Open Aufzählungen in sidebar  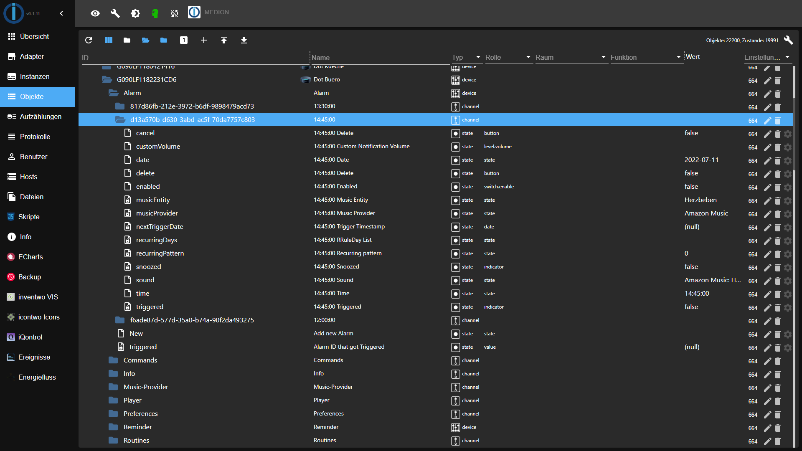[38, 117]
